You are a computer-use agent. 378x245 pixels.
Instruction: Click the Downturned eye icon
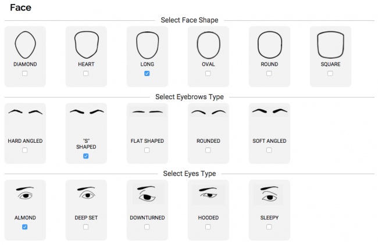click(x=147, y=194)
